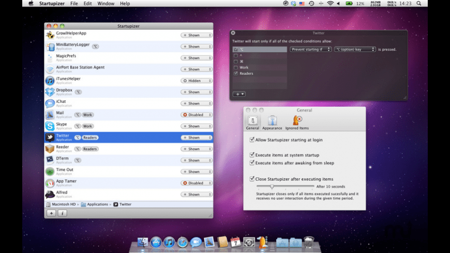Toggle Allow Startupizer starting at login
Viewport: 450px width, 253px height.
252,139
